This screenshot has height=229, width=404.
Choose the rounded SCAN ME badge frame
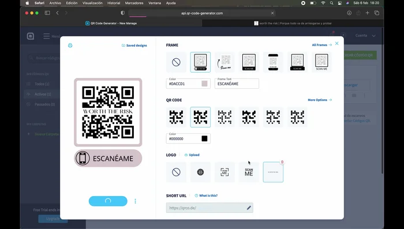[x=200, y=62]
